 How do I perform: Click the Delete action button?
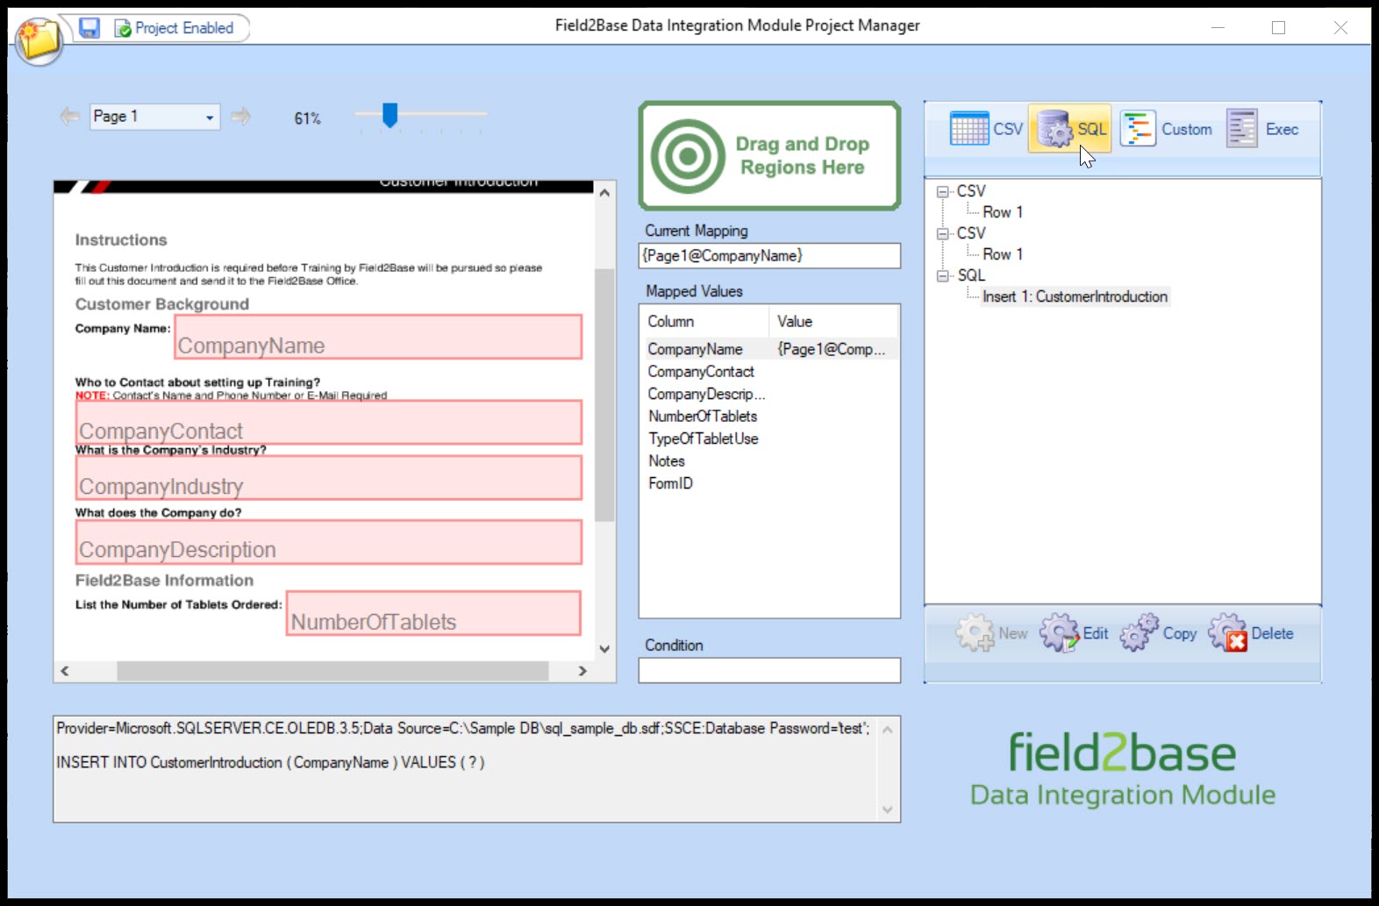pyautogui.click(x=1251, y=633)
